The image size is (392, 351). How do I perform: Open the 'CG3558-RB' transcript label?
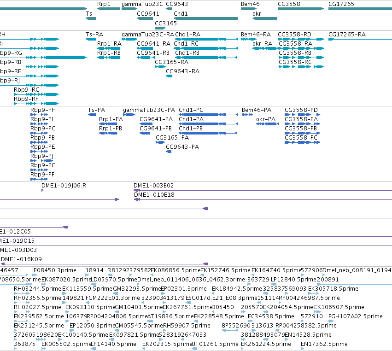(295, 53)
